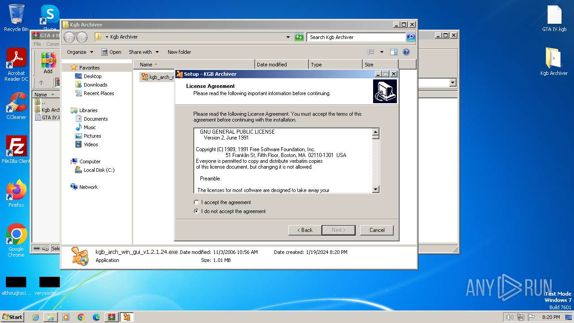
Task: Select 'I do not accept the agreement' option
Action: tap(196, 211)
